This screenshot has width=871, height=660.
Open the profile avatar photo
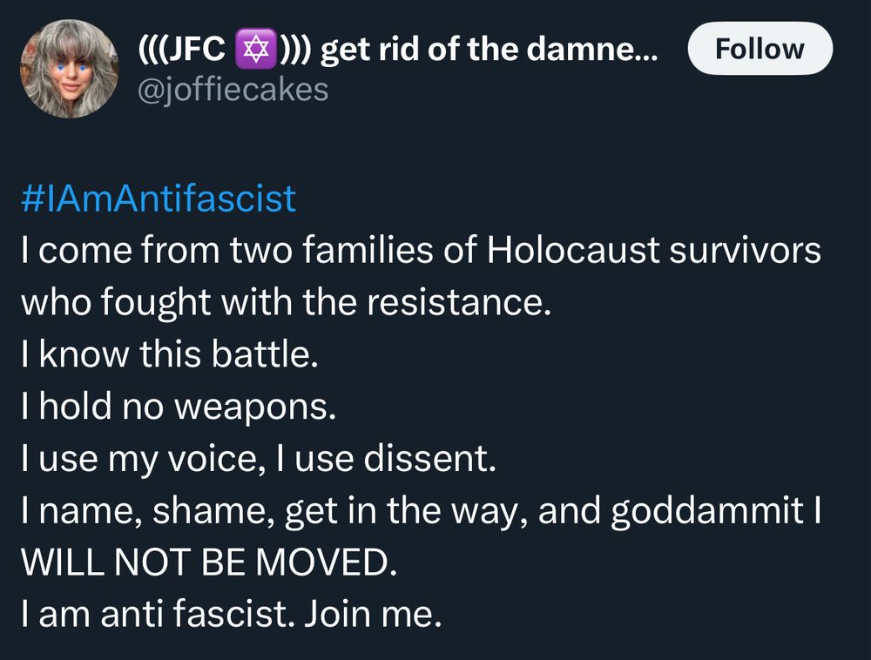pos(69,68)
